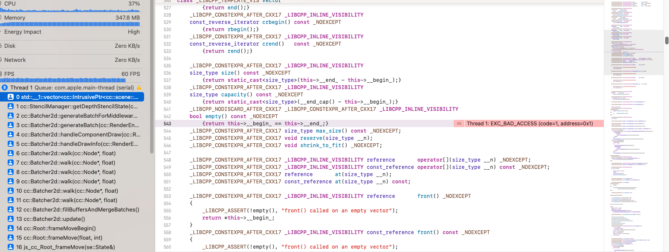Open the Network gauge report
Image resolution: width=669 pixels, height=252 pixels.
pyautogui.click(x=71, y=60)
